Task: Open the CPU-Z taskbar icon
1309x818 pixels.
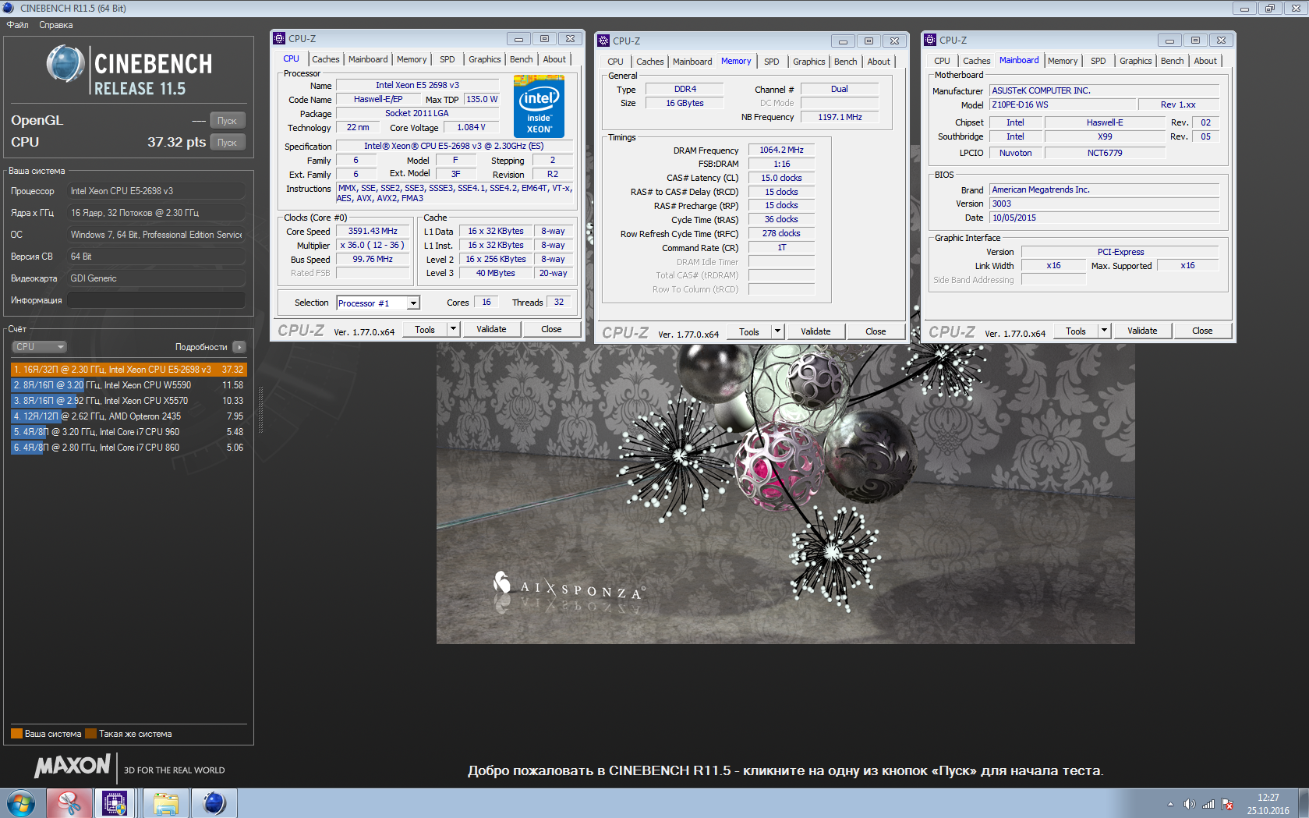Action: pyautogui.click(x=115, y=803)
